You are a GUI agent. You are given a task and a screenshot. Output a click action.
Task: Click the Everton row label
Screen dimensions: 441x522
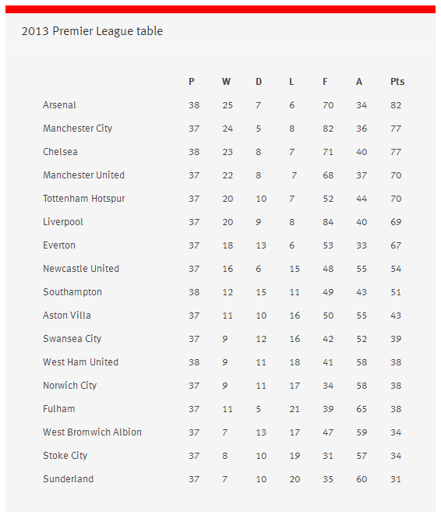(59, 245)
